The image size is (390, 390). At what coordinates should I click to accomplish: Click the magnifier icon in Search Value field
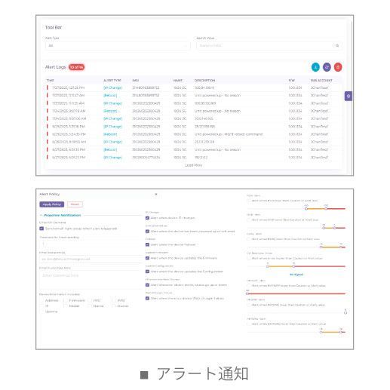coord(337,45)
